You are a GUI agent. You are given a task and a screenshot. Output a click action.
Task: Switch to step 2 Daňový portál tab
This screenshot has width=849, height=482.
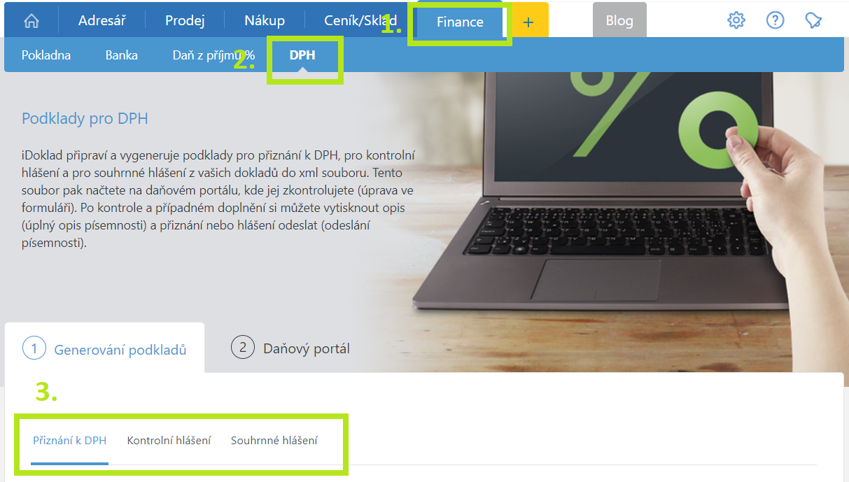coord(290,348)
